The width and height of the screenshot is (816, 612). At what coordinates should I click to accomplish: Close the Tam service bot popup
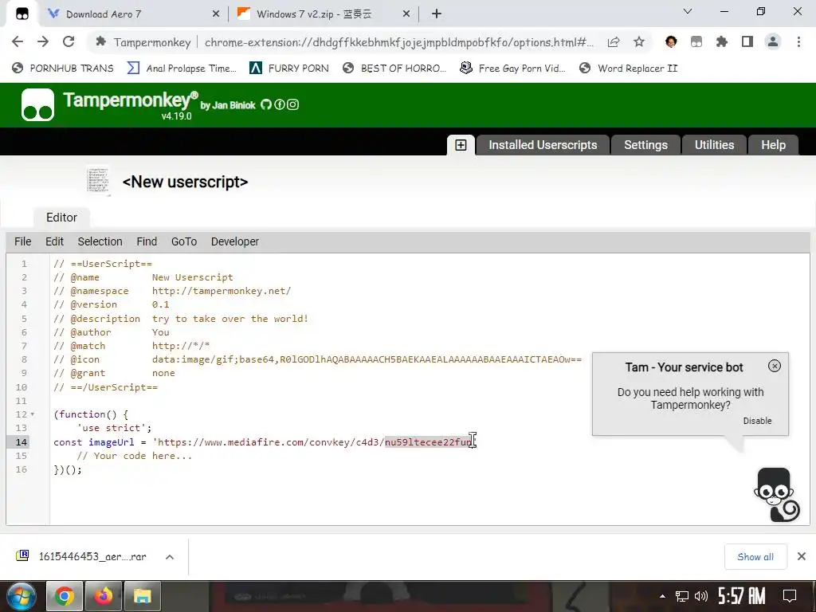click(775, 366)
